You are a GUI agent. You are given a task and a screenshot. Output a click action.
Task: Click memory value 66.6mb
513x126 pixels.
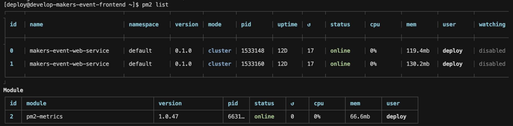[x=360, y=117]
